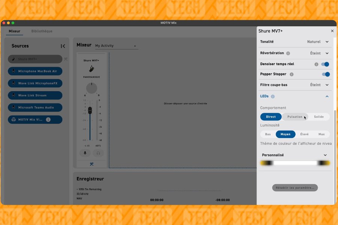Show info for Réverbération setting

point(288,53)
